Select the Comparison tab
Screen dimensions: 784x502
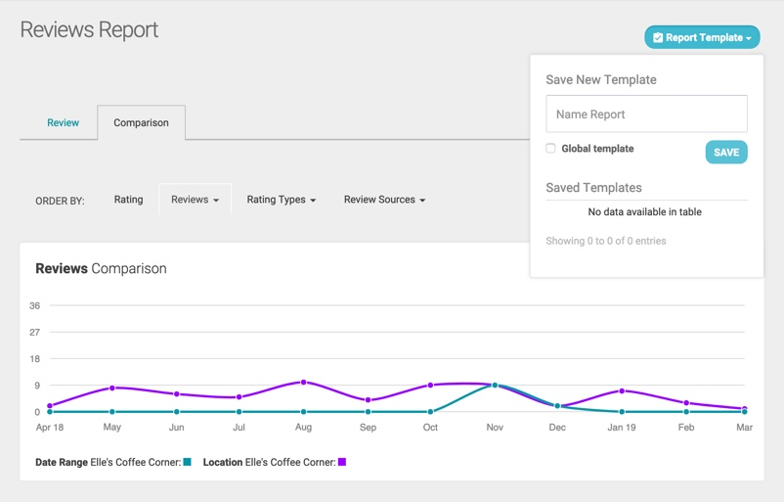[x=141, y=123]
